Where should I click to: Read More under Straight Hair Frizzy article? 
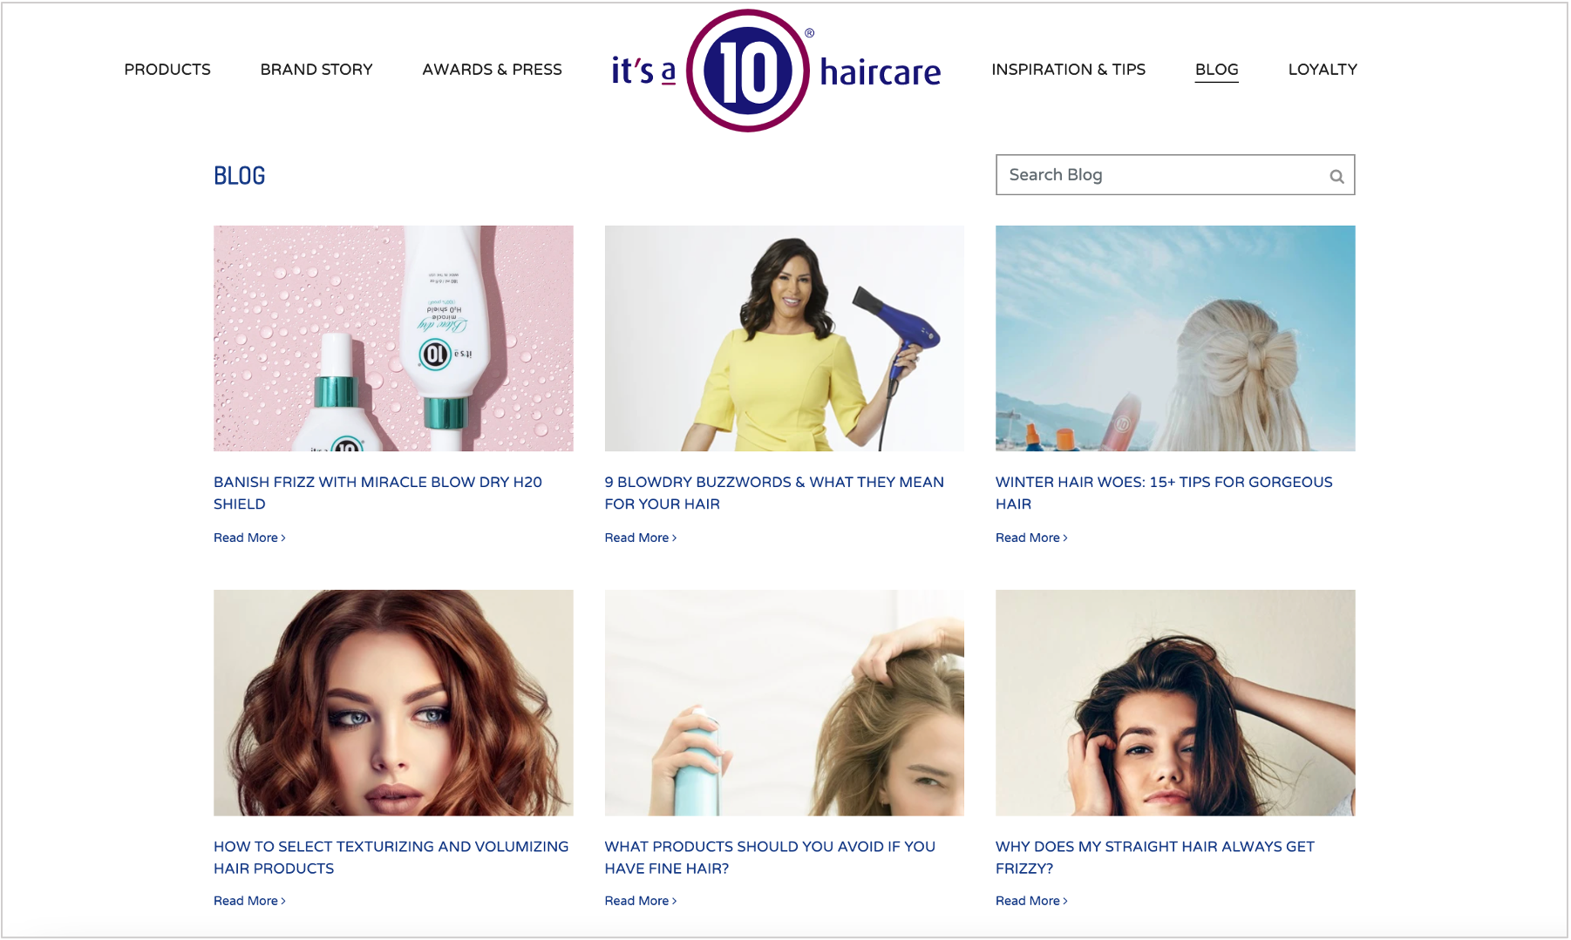[x=1031, y=901]
